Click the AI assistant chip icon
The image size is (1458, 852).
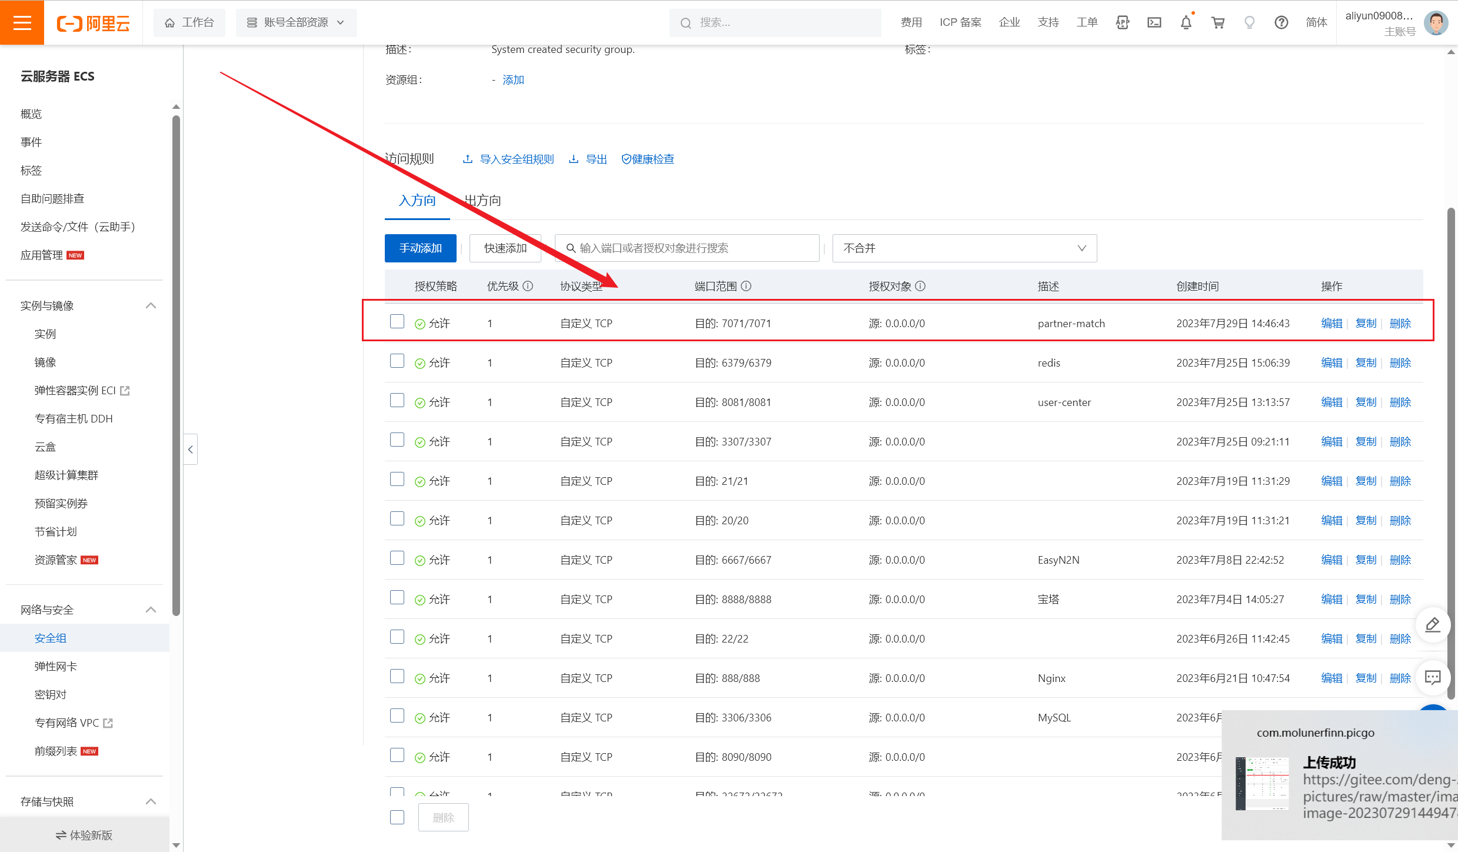coord(1123,22)
